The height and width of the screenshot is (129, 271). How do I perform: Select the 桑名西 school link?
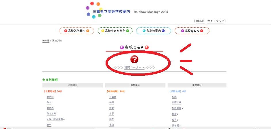[x=50, y=108]
